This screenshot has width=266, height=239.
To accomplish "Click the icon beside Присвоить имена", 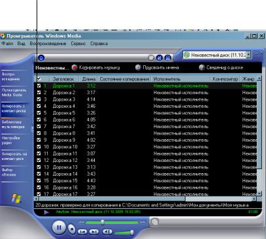I will coord(138,67).
